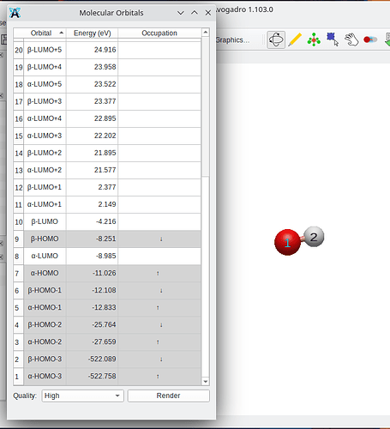The image size is (390, 429).
Task: Select the Draw pencil tool
Action: [295, 39]
